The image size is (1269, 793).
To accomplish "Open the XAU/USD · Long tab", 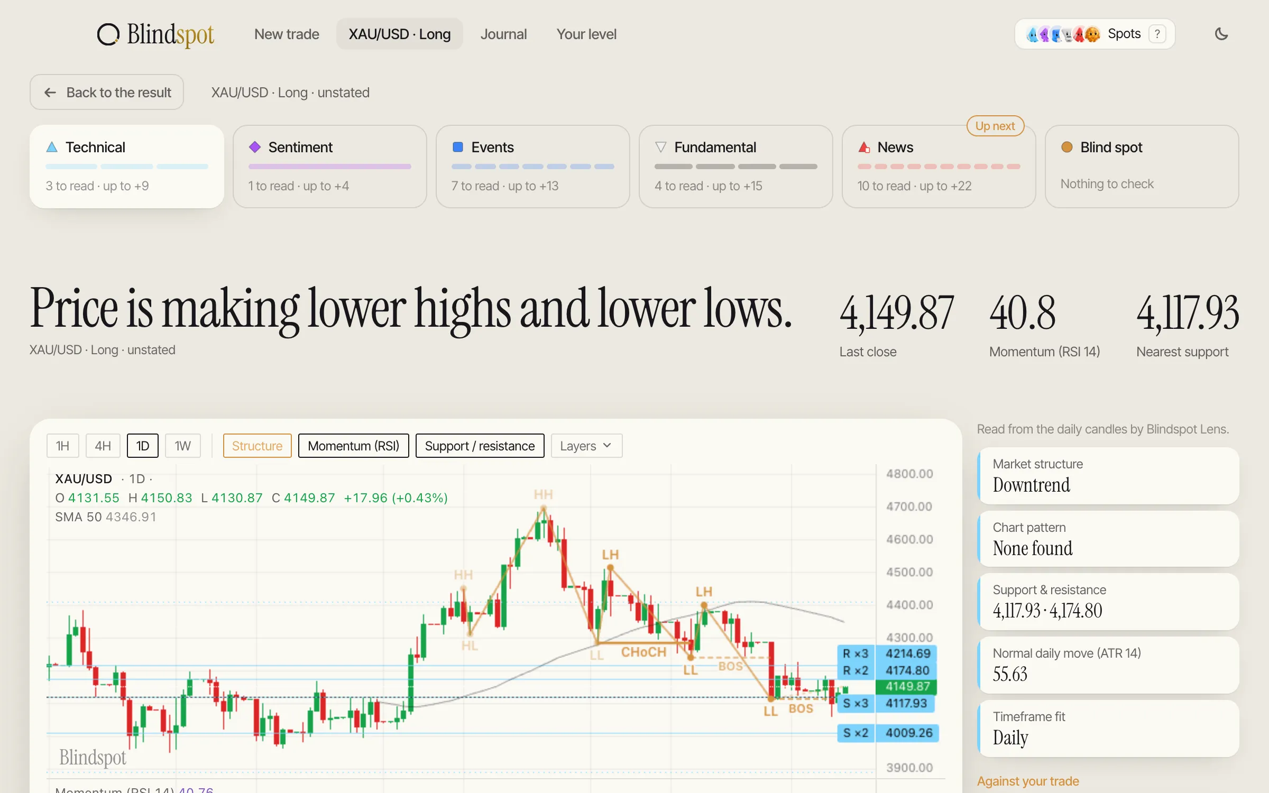I will tap(400, 34).
